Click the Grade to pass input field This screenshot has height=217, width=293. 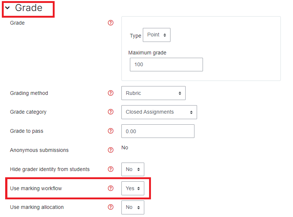click(x=158, y=131)
